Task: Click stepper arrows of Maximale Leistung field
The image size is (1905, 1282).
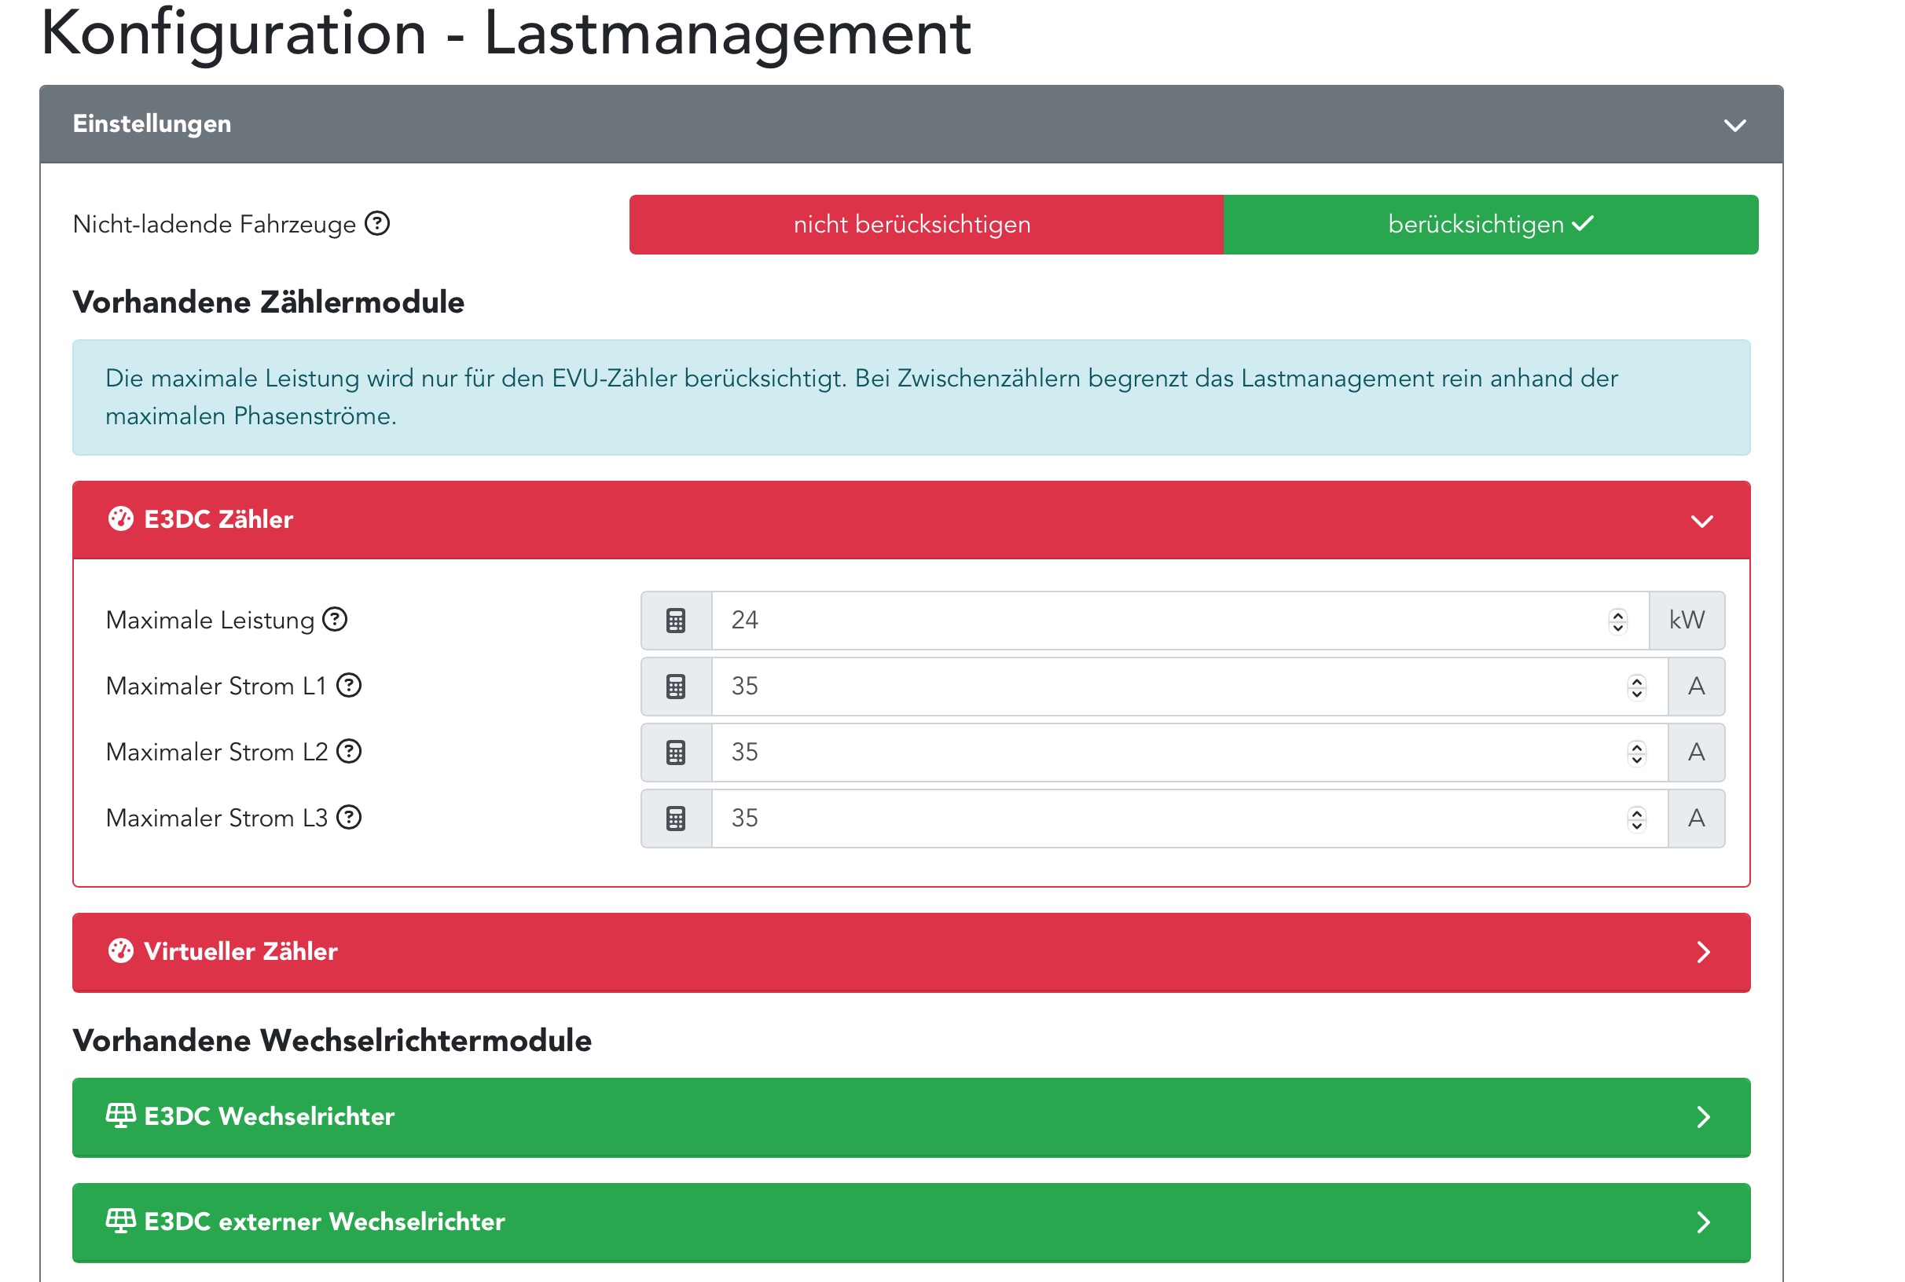Action: point(1617,621)
